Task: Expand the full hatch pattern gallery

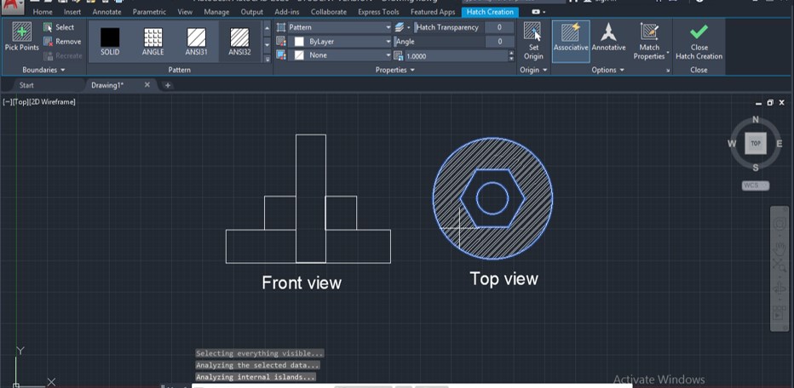Action: click(268, 58)
